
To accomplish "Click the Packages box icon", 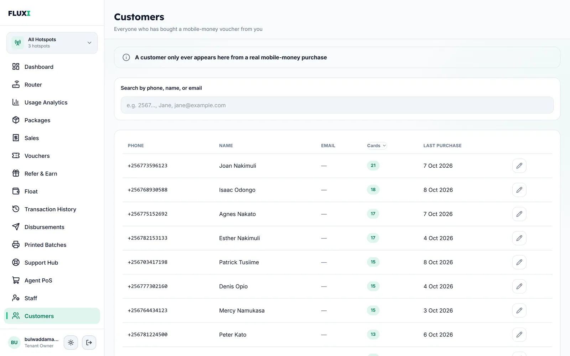I will tap(16, 120).
